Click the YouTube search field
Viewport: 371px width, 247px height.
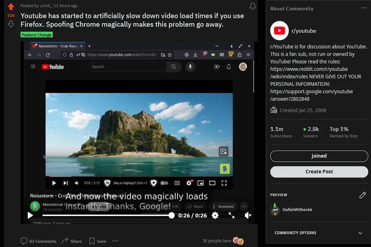[127, 67]
